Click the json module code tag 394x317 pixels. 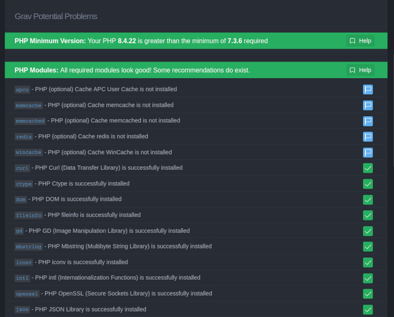[x=22, y=310]
